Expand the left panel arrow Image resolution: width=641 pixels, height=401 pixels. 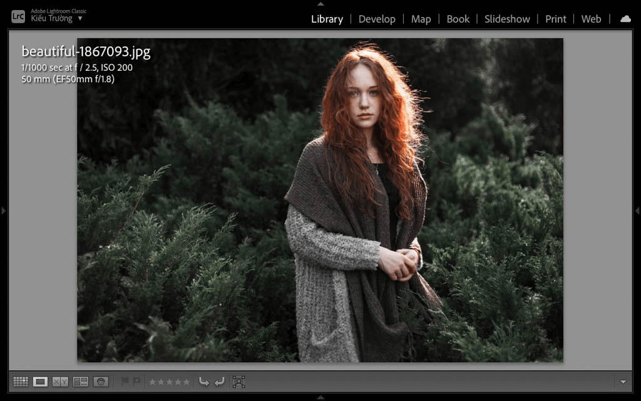(3, 211)
